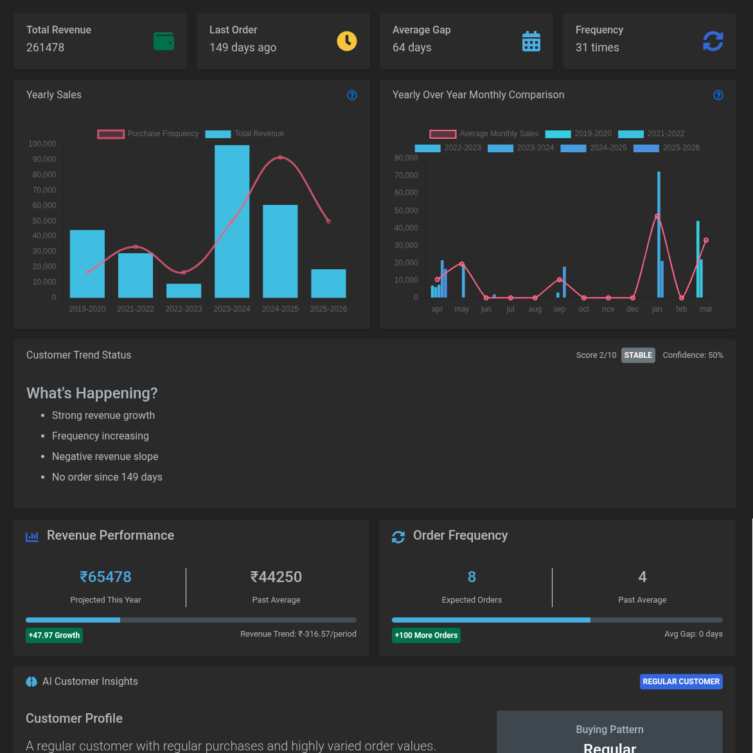Click the sync icon beside Order Frequency
Image resolution: width=753 pixels, height=753 pixels.
coord(398,537)
